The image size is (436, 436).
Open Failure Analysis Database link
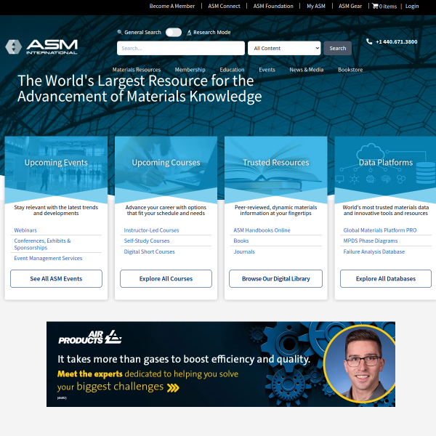coord(374,251)
